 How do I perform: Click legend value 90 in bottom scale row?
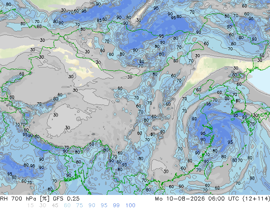92,206
